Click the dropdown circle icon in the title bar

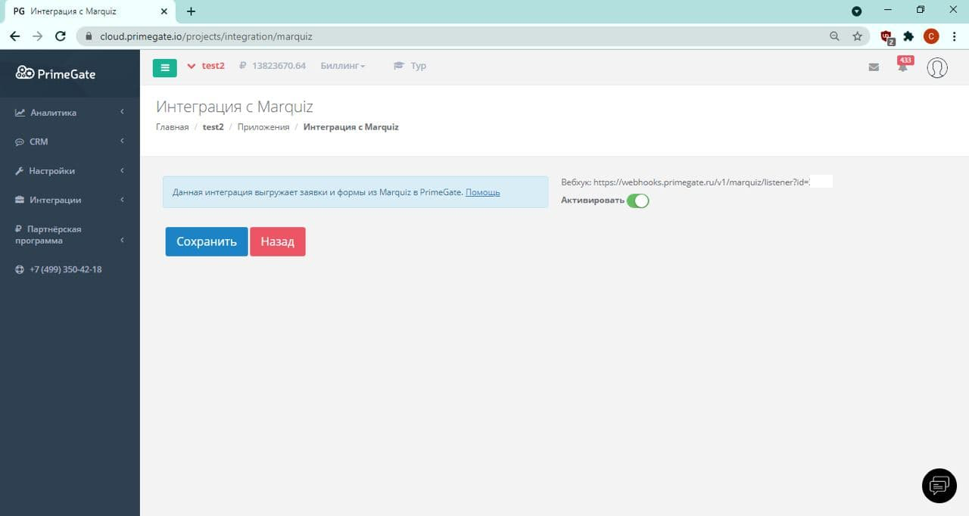[857, 11]
